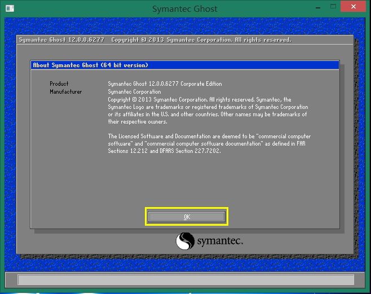
Task: Click the OK button in About dialog
Action: coord(187,217)
